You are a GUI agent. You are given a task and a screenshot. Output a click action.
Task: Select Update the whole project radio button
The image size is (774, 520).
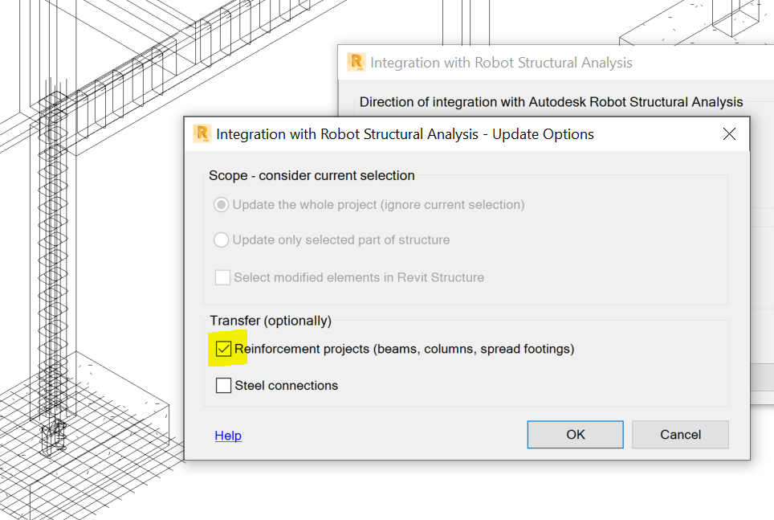221,204
